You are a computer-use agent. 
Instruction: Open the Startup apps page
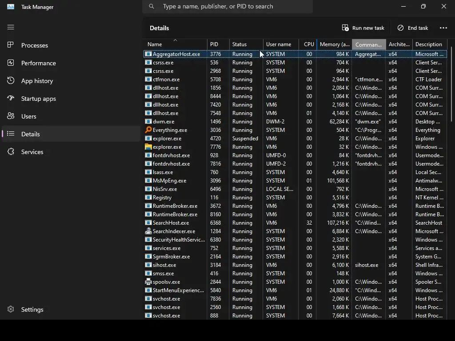pyautogui.click(x=71, y=99)
